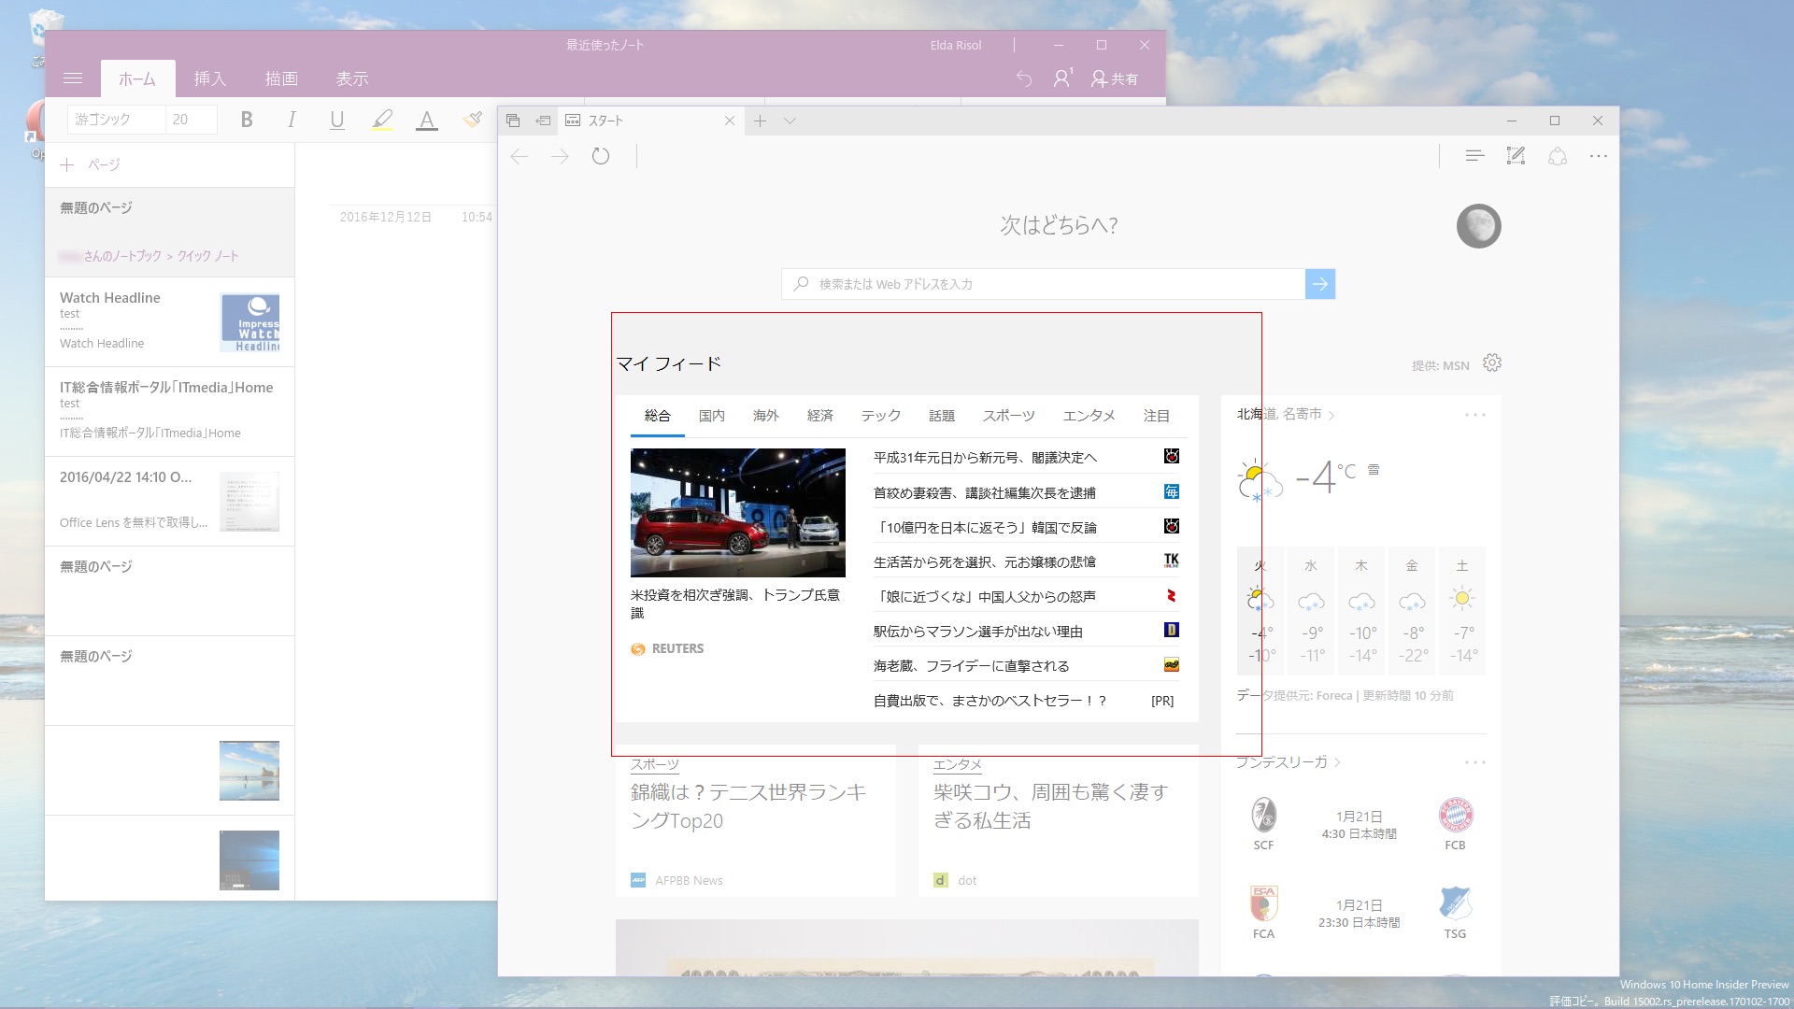Set aside tabs icon in Edge
This screenshot has height=1009, width=1794.
[543, 121]
